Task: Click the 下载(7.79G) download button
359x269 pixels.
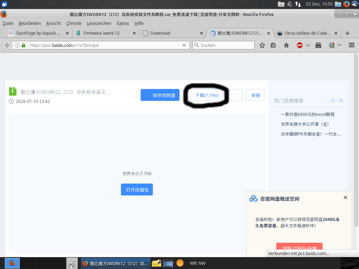Action: pos(207,95)
